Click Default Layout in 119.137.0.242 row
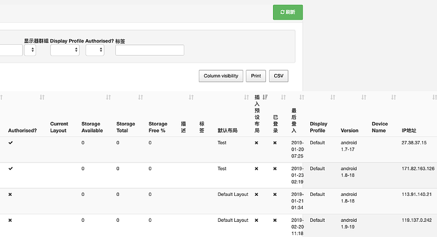The image size is (437, 237). [232, 221]
